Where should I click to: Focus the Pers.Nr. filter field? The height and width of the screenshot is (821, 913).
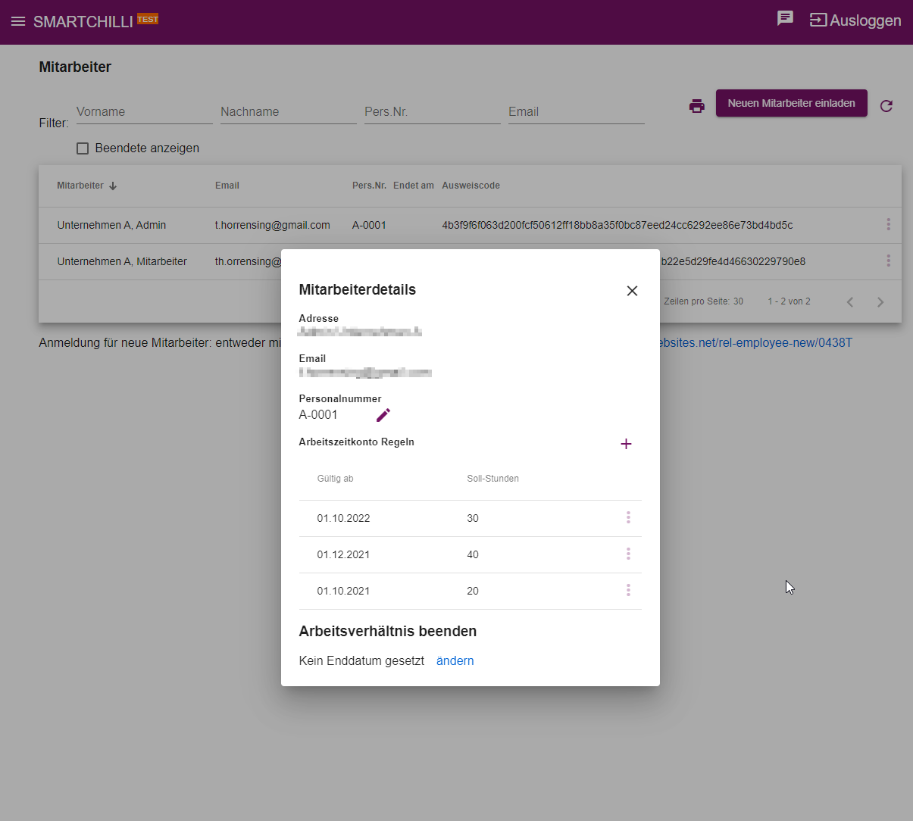[x=433, y=112]
